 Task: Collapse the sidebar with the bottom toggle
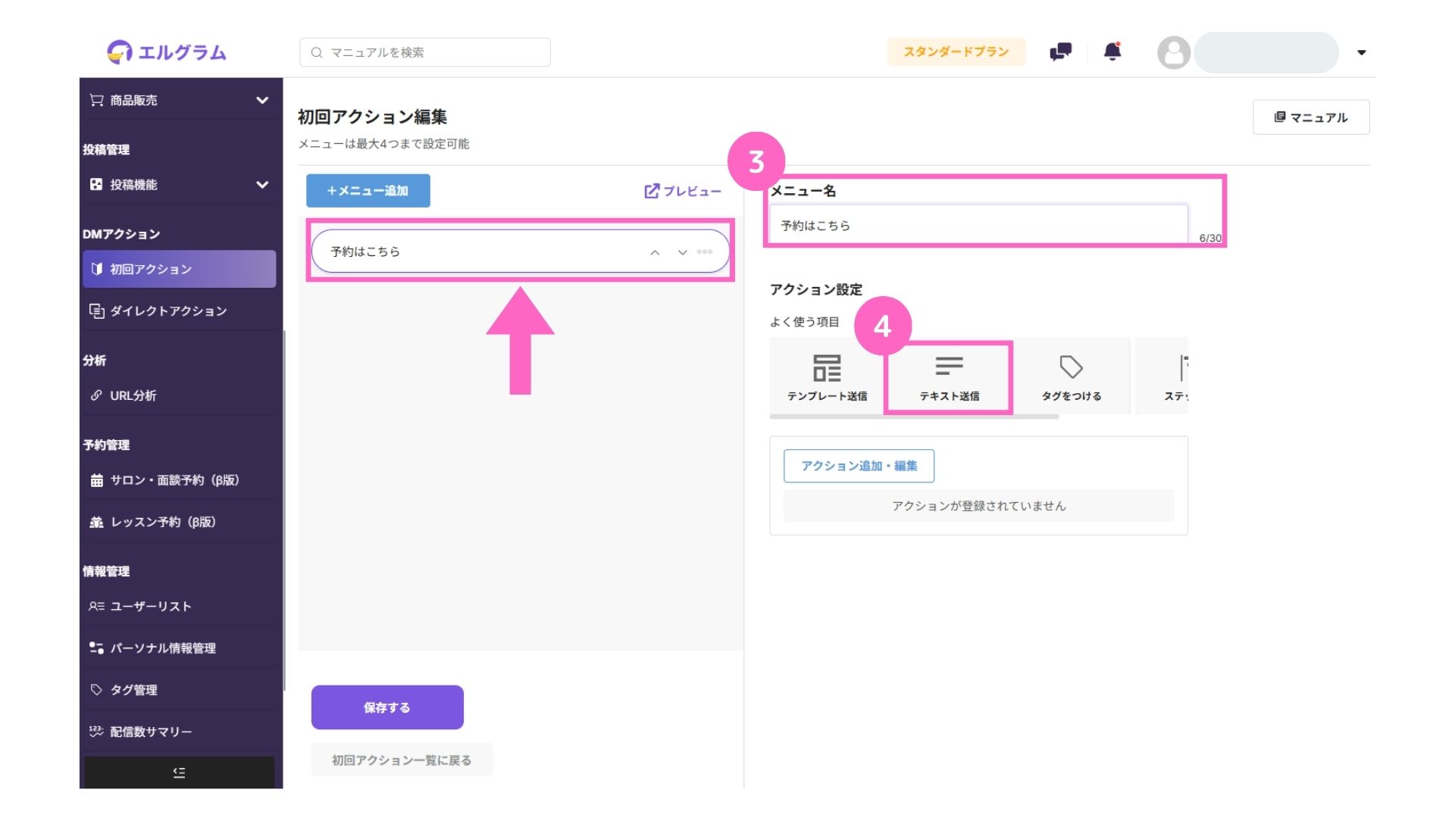click(179, 773)
